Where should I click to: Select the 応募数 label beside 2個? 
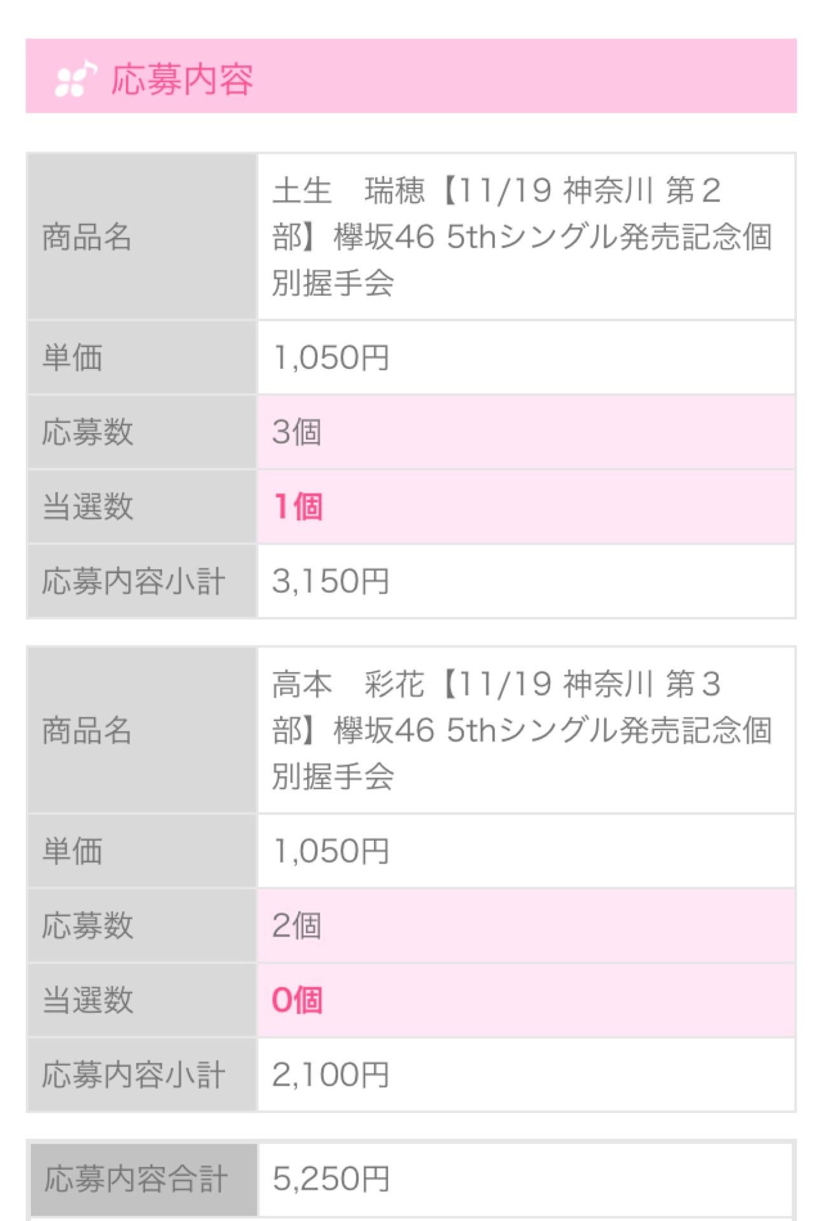[x=88, y=925]
